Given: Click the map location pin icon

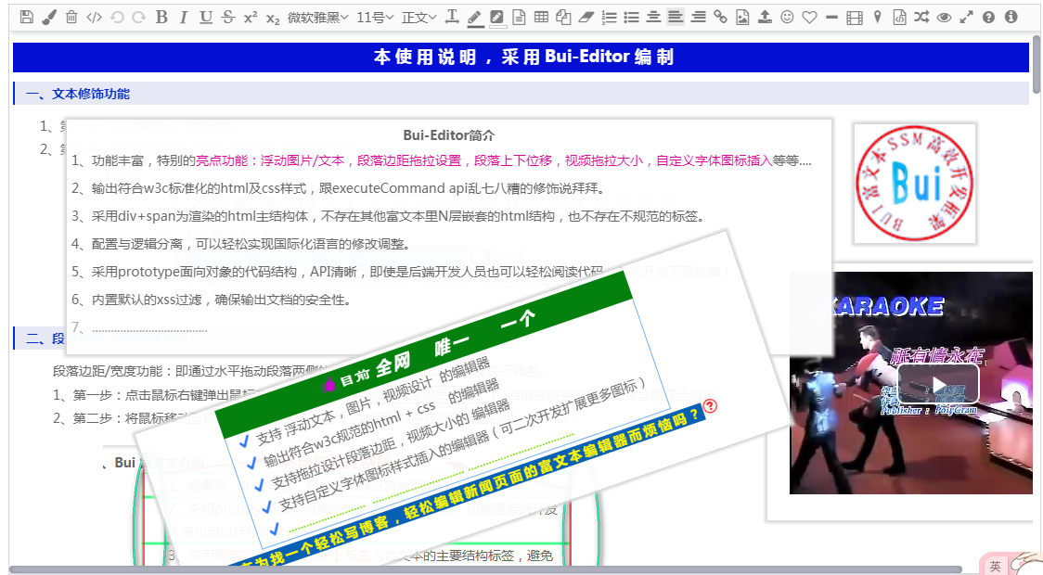Looking at the screenshot, I should [x=878, y=18].
